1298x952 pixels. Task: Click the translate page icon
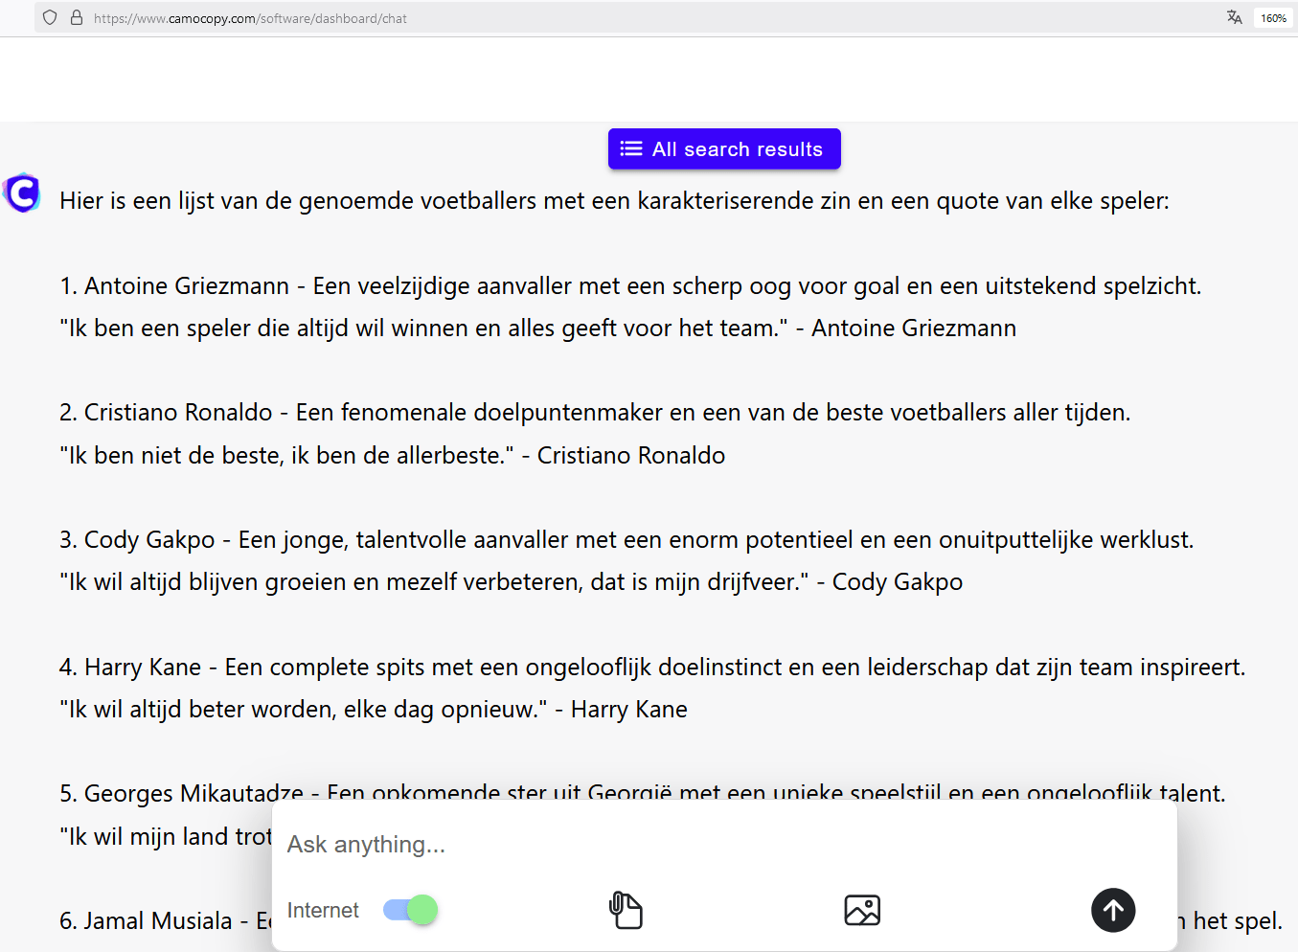pos(1234,17)
